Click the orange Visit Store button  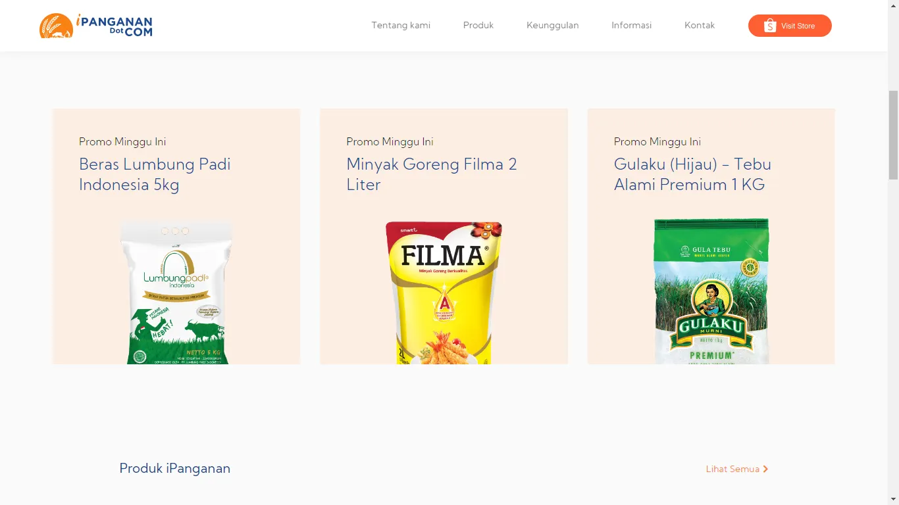790,26
